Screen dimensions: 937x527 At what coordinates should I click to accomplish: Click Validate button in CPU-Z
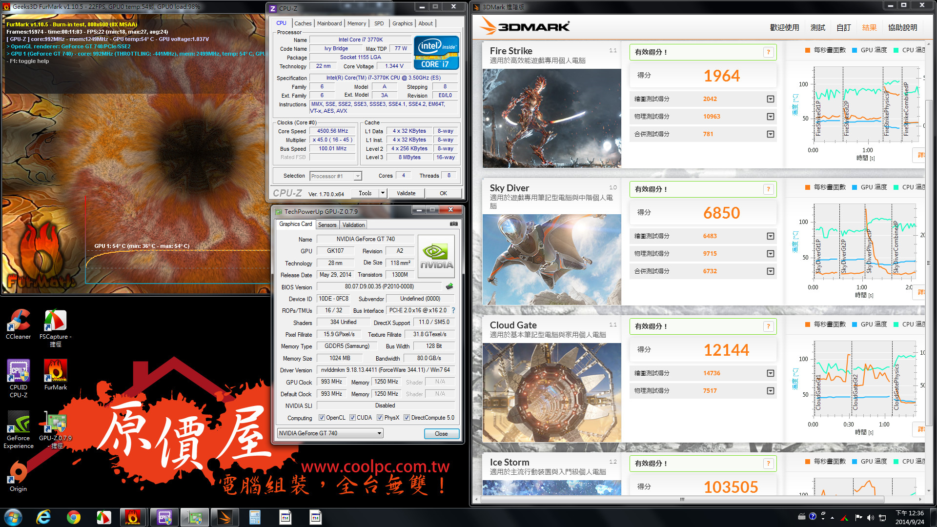tap(406, 193)
